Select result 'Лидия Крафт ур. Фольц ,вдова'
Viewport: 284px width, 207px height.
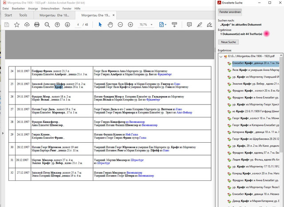click(x=256, y=160)
